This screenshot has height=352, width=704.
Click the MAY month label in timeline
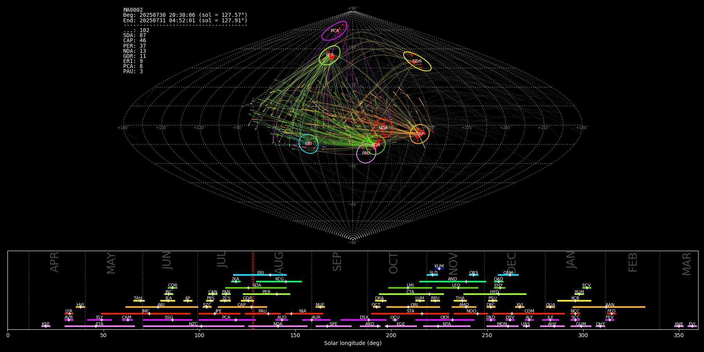coord(111,263)
